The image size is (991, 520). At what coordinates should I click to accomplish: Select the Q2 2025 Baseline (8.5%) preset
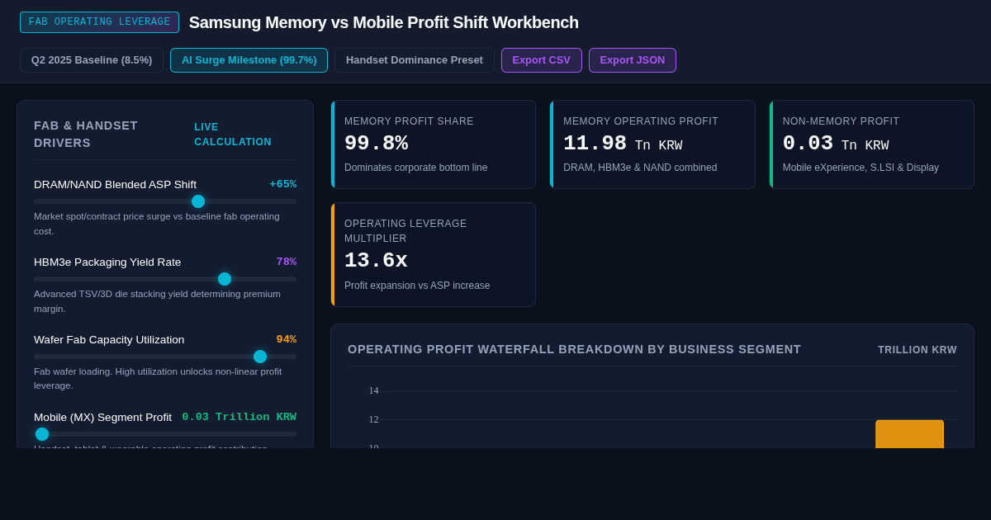(92, 60)
